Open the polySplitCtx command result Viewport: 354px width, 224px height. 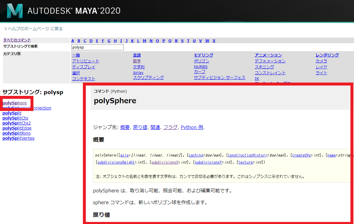(15, 118)
